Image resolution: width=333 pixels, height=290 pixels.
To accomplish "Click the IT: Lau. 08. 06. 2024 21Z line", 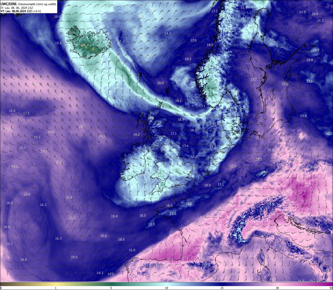I will coord(16,8).
